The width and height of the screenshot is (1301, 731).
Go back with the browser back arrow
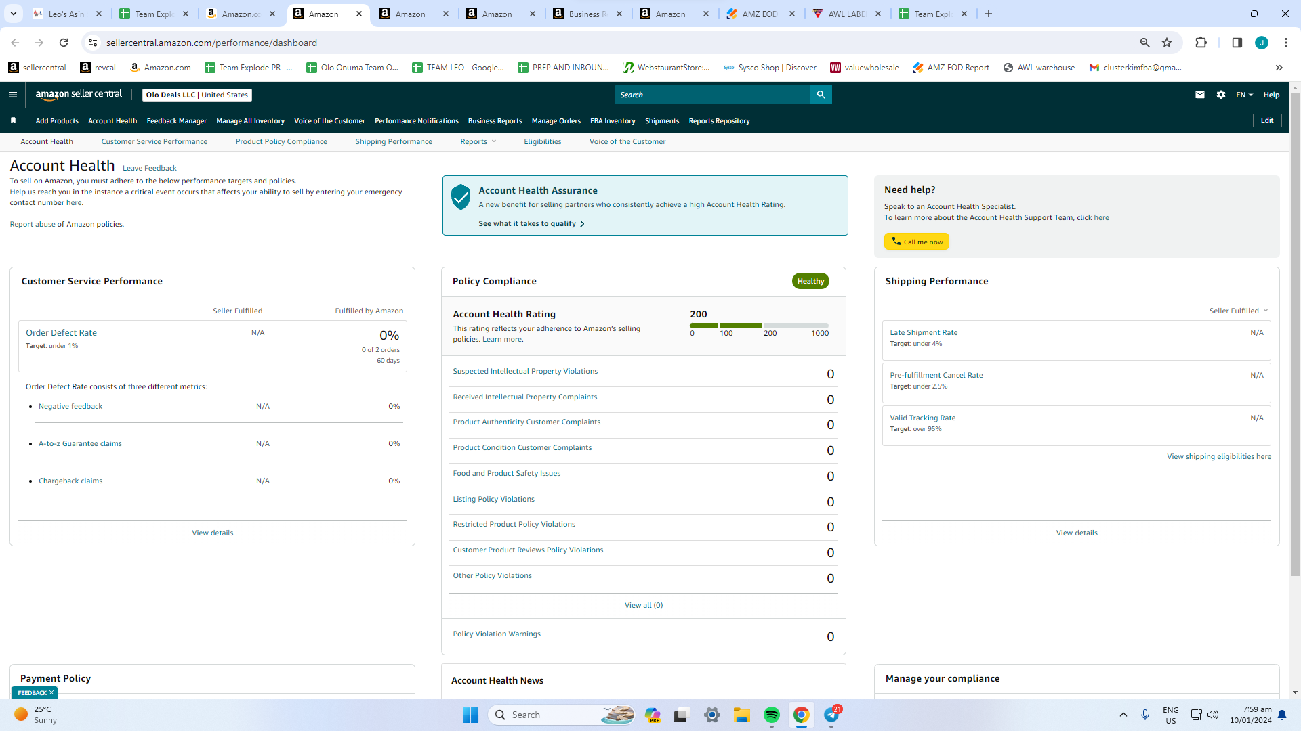tap(15, 43)
